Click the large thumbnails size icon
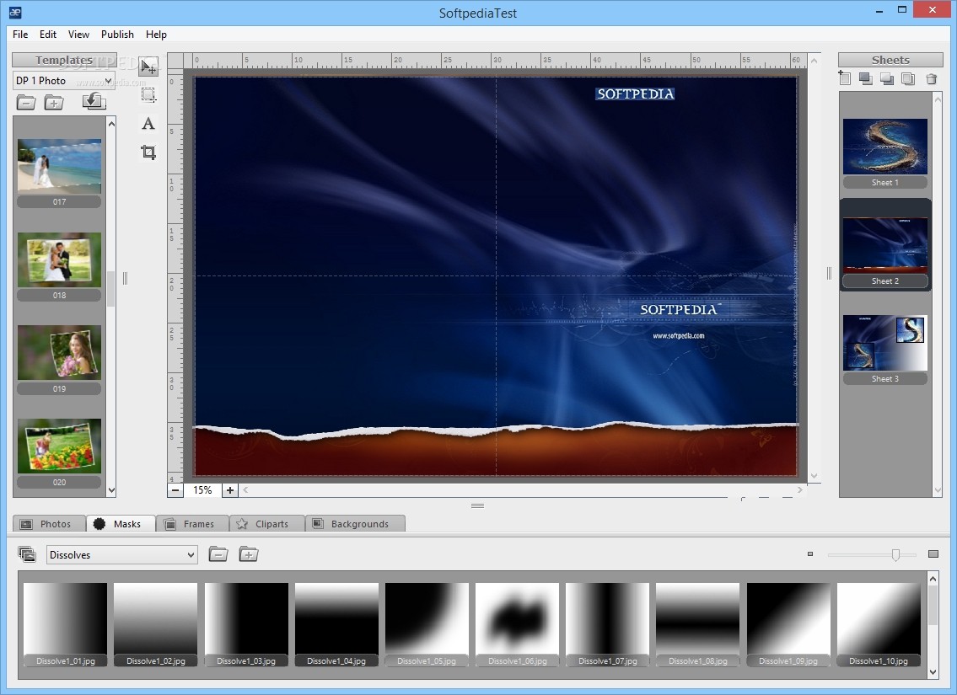The height and width of the screenshot is (695, 957). pyautogui.click(x=933, y=554)
